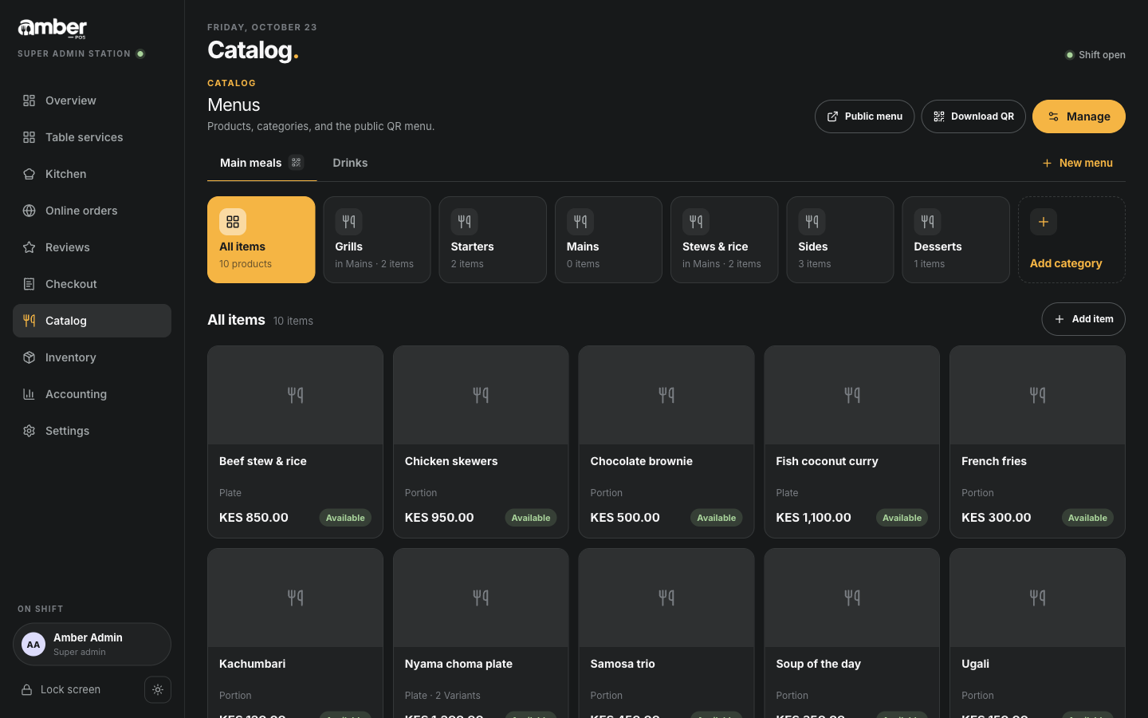Click the AA user avatar

(x=33, y=645)
